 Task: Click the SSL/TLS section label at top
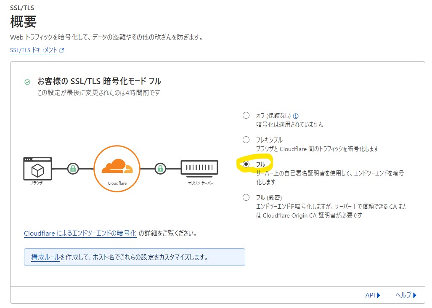(x=21, y=7)
